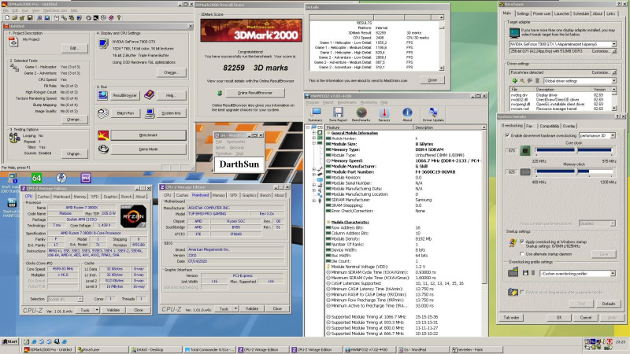Click Validate button in left CPU-Z window

(113, 310)
